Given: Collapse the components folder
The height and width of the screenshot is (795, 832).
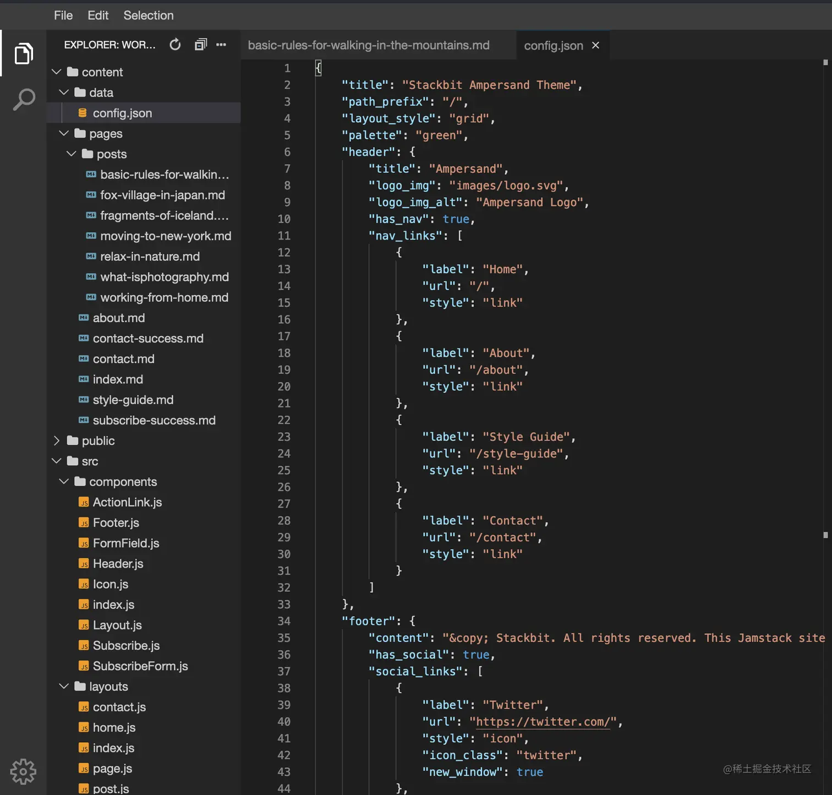Looking at the screenshot, I should click(63, 481).
